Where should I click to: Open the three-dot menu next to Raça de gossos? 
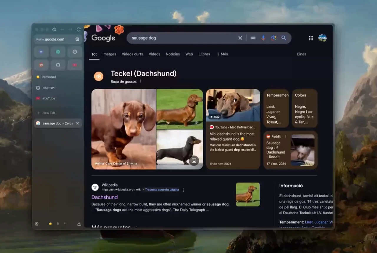point(140,81)
